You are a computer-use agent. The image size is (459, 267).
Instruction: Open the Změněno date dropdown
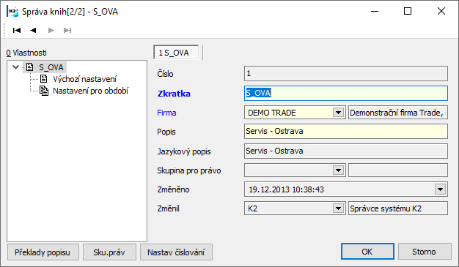tap(440, 189)
